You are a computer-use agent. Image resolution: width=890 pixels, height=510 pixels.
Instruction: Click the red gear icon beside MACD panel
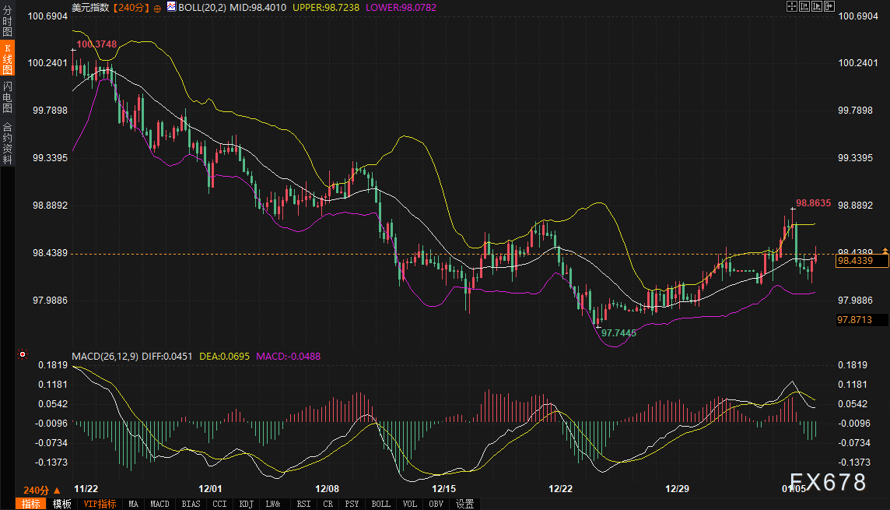[23, 355]
